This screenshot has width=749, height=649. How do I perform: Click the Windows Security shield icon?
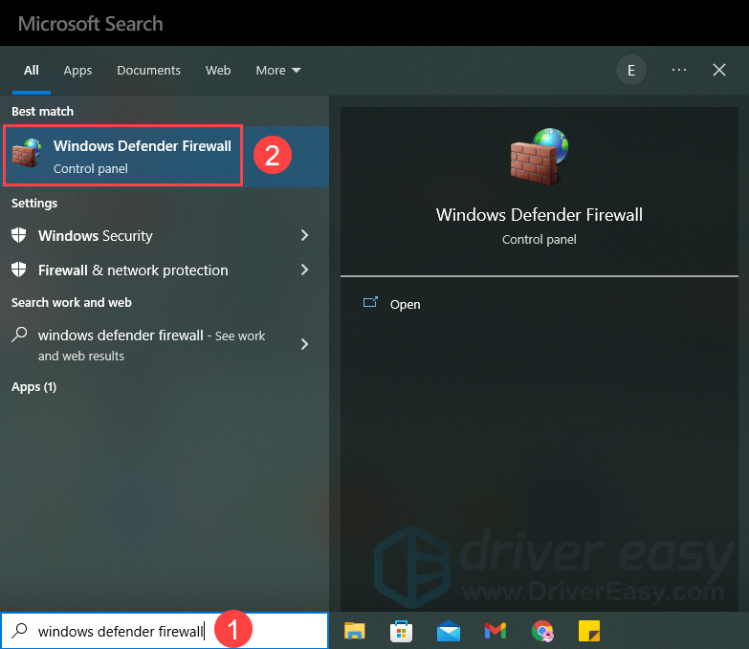tap(19, 236)
